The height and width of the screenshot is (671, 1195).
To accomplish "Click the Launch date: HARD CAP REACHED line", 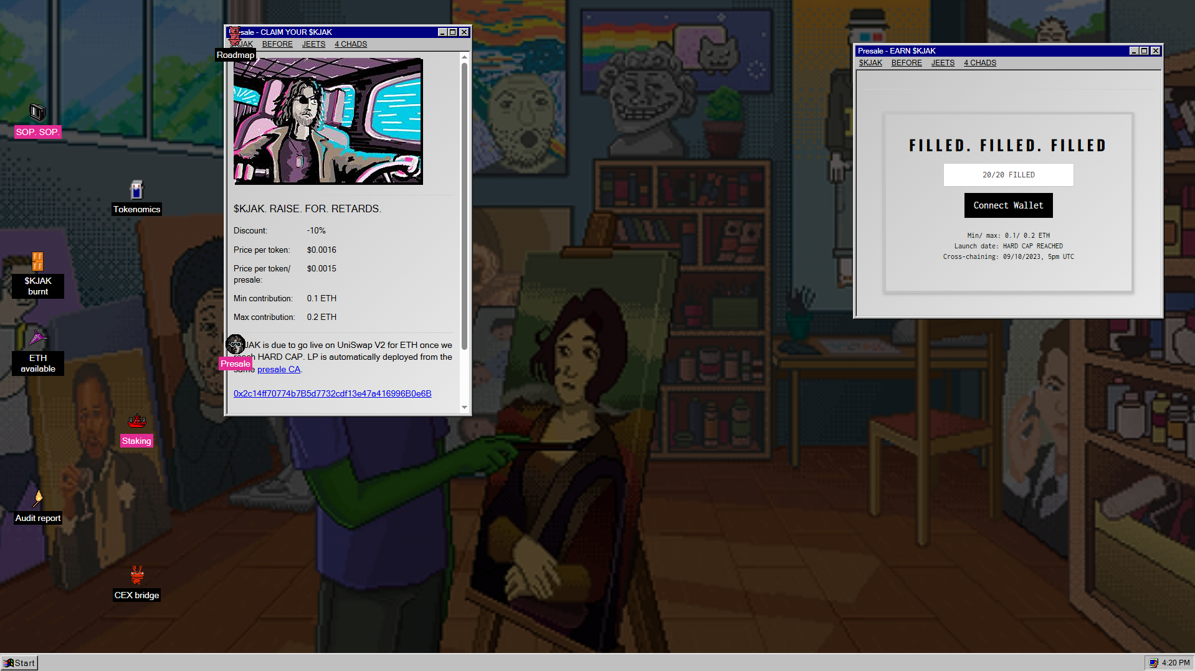I will (1008, 246).
